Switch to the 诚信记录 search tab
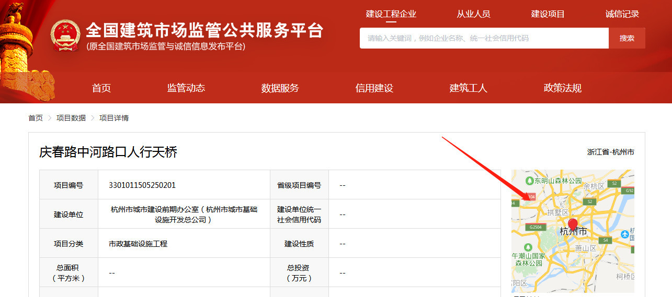This screenshot has width=672, height=297. 622,14
